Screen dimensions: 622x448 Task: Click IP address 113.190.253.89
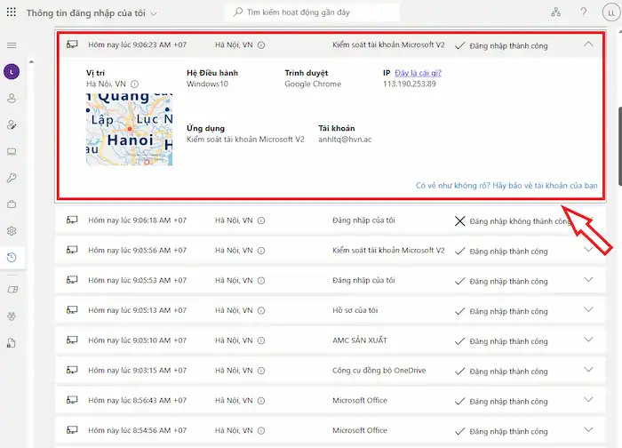coord(410,84)
